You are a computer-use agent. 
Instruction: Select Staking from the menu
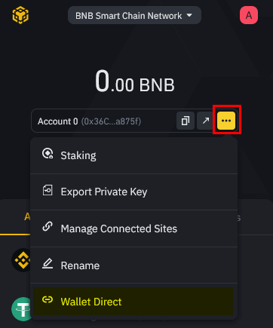point(134,155)
